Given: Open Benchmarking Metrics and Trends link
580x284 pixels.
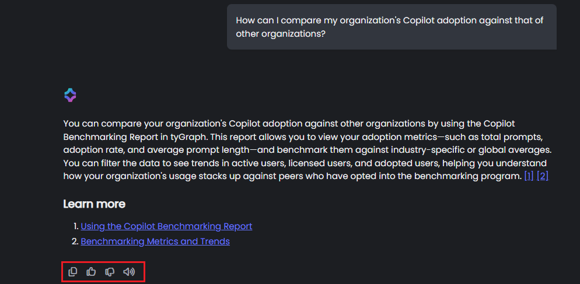Looking at the screenshot, I should point(155,241).
